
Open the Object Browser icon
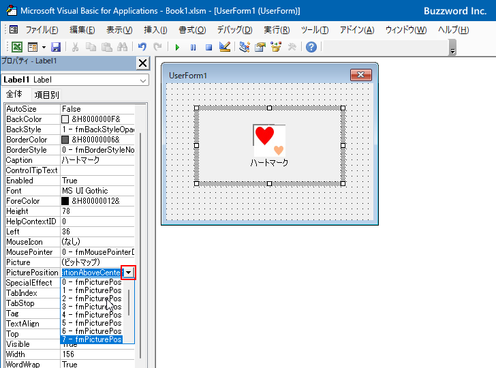coord(276,47)
